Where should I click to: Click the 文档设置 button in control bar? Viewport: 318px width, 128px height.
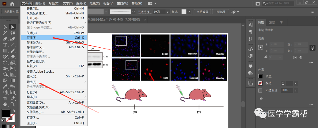tap(202, 12)
